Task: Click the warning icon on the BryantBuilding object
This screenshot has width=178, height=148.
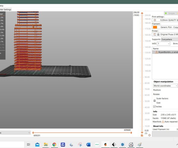Action: pyautogui.click(x=157, y=52)
